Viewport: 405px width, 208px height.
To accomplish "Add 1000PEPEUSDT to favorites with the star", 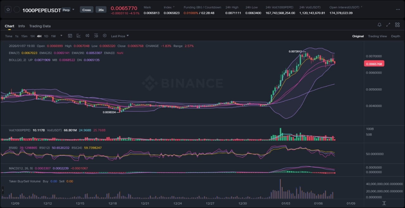I will coord(8,10).
